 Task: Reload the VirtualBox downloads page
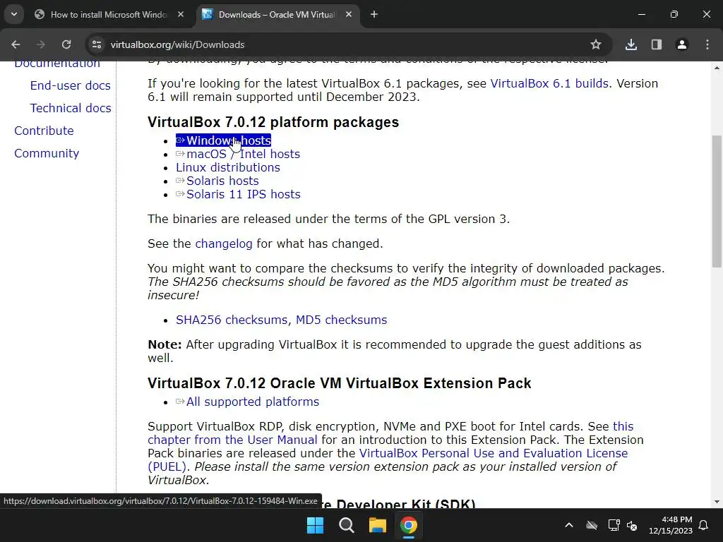pos(66,44)
